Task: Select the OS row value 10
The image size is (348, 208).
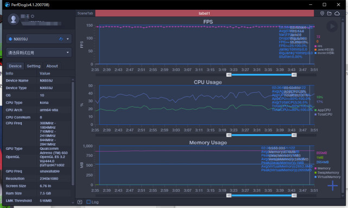Action: pyautogui.click(x=42, y=95)
